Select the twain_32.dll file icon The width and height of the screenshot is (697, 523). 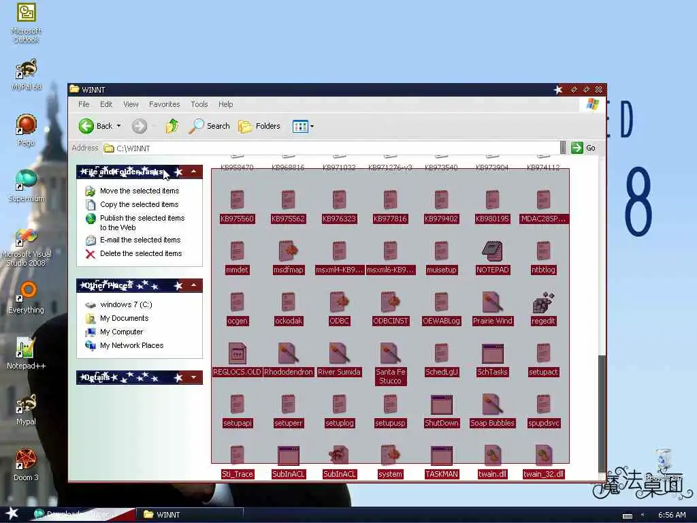543,456
